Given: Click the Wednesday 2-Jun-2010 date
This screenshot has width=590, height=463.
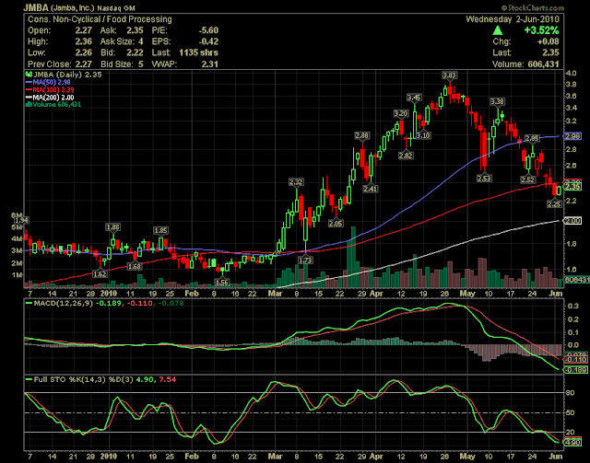Looking at the screenshot, I should coord(513,19).
